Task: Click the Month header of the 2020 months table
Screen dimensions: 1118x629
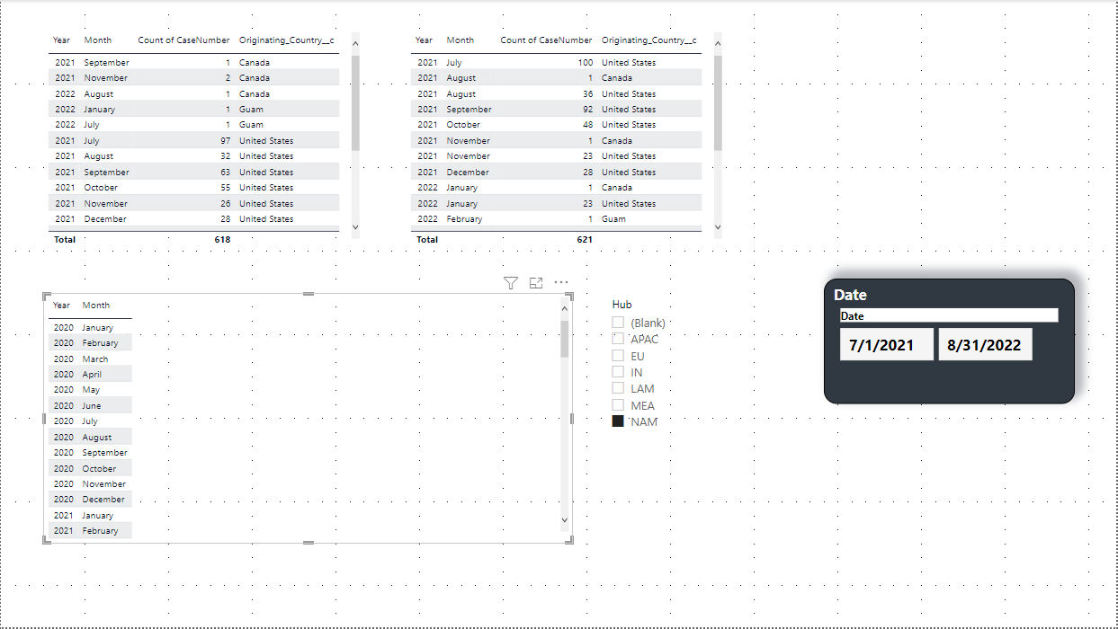Action: [x=96, y=306]
